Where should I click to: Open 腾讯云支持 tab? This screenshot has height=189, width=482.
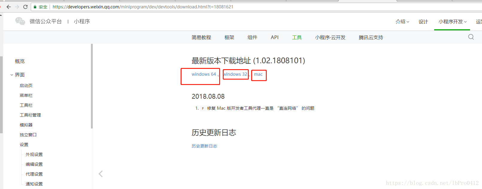(x=371, y=38)
